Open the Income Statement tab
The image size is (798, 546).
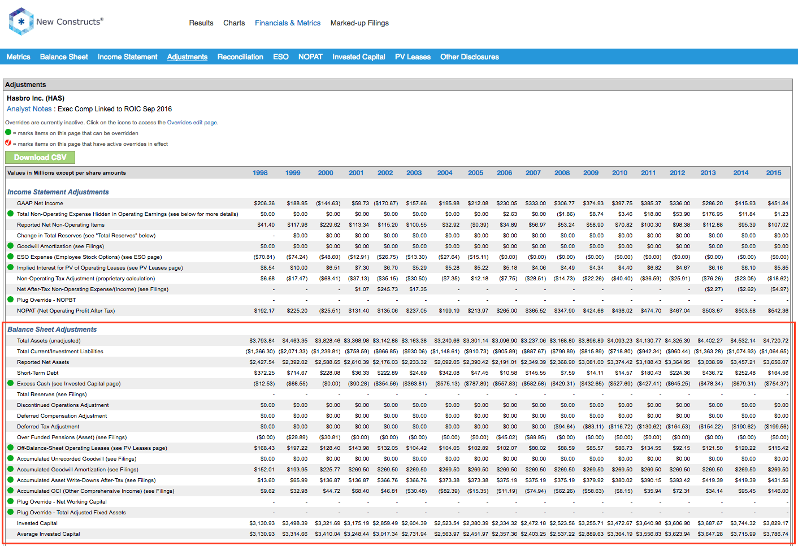128,57
